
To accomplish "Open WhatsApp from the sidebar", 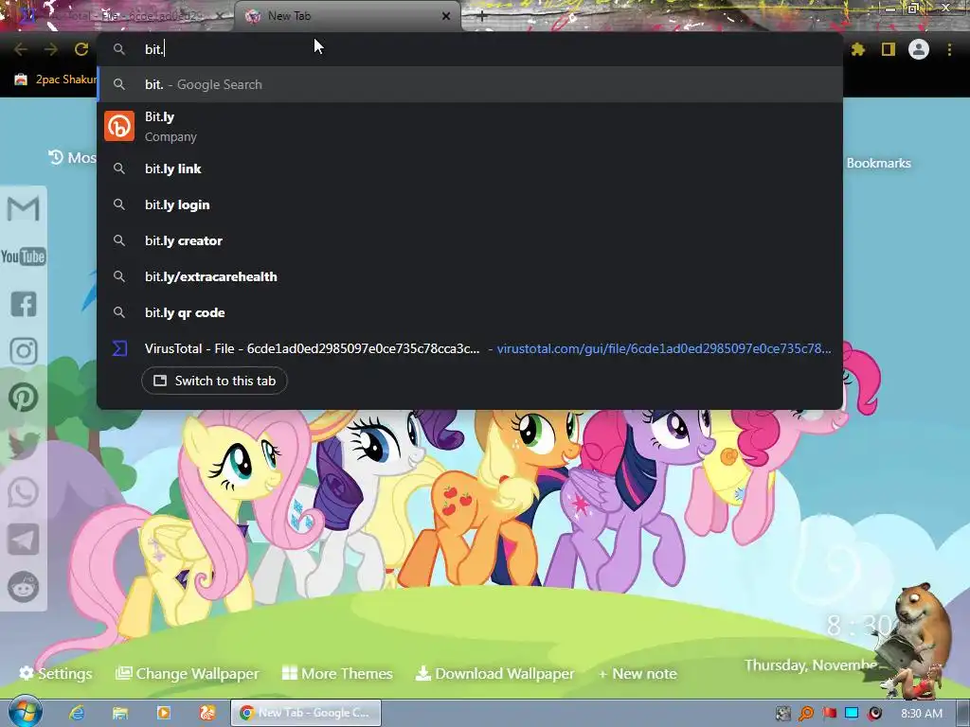I will [x=24, y=492].
